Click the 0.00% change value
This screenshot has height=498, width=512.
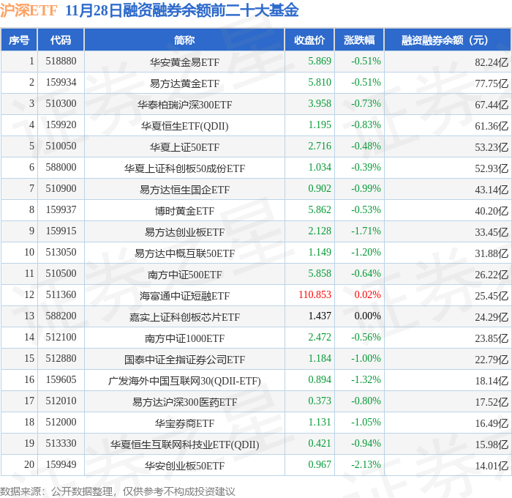coord(368,316)
